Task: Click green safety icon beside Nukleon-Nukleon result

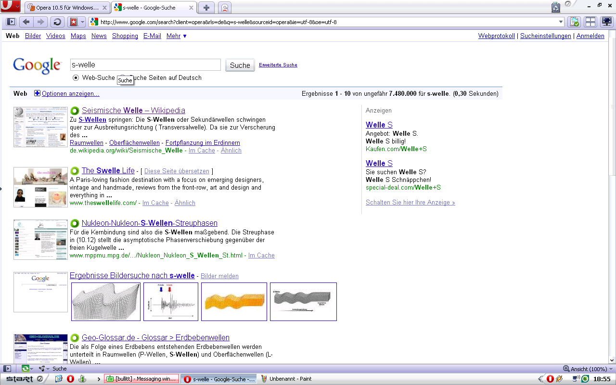Action: tap(75, 223)
